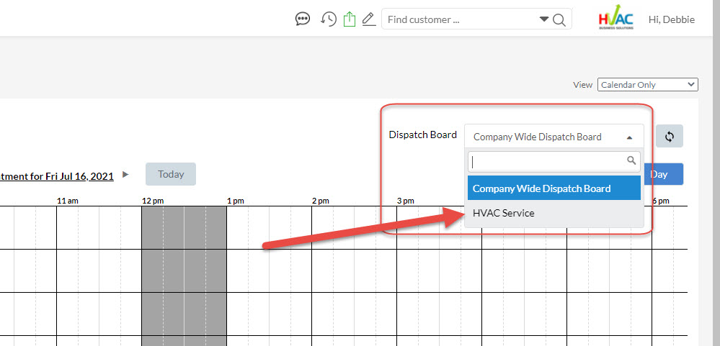Click inside the Find customer field

(461, 19)
